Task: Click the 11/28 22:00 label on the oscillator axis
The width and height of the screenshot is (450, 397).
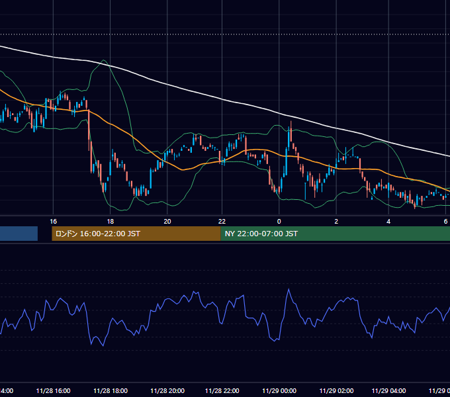Action: click(222, 390)
